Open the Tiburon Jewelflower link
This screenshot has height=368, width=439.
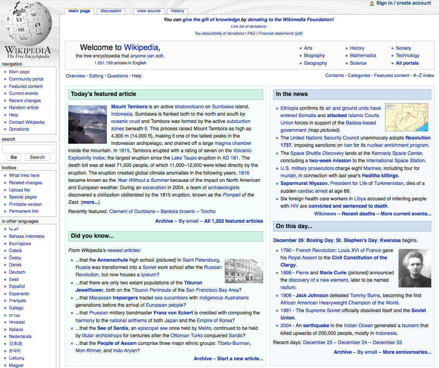138,286
